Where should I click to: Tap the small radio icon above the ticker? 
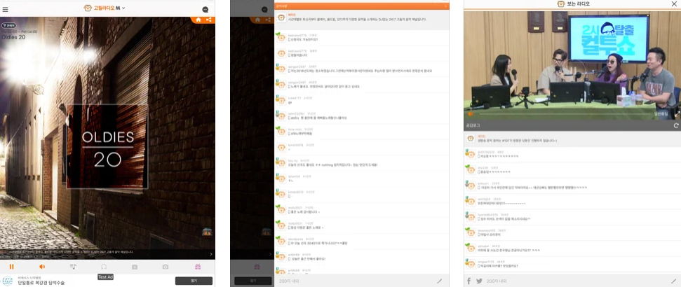tap(207, 232)
